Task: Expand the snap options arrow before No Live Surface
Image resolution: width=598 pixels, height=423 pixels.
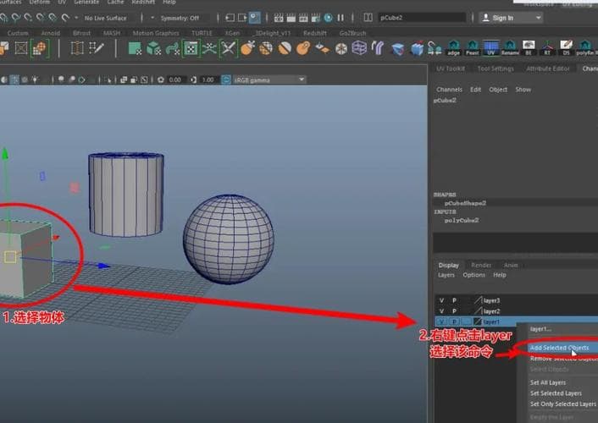Action: [76, 18]
